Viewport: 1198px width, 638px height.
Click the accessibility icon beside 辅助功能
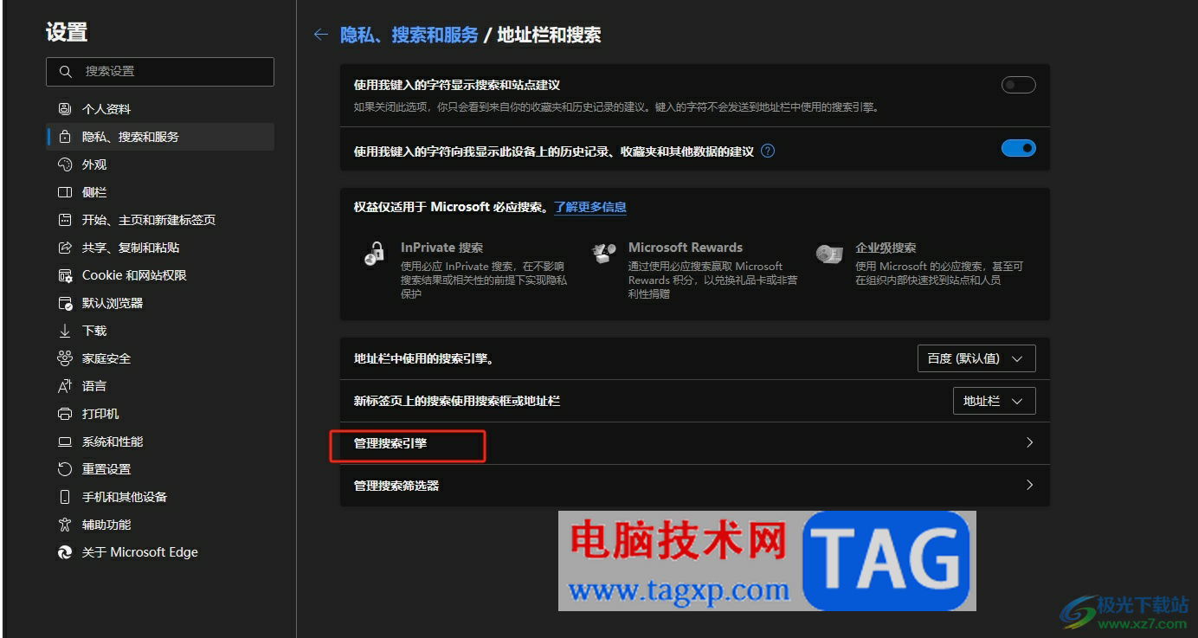click(65, 525)
